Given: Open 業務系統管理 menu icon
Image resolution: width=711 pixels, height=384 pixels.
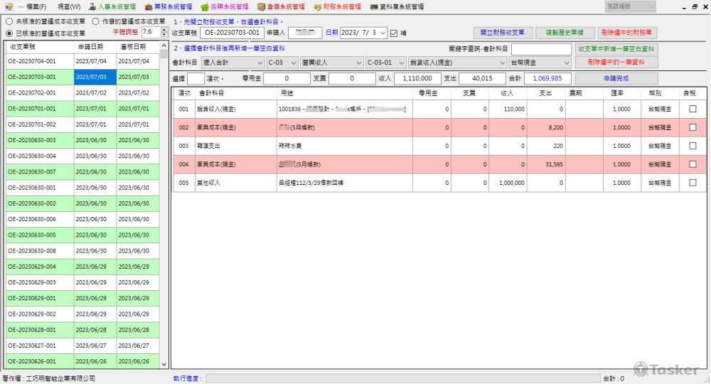Looking at the screenshot, I should 149,6.
